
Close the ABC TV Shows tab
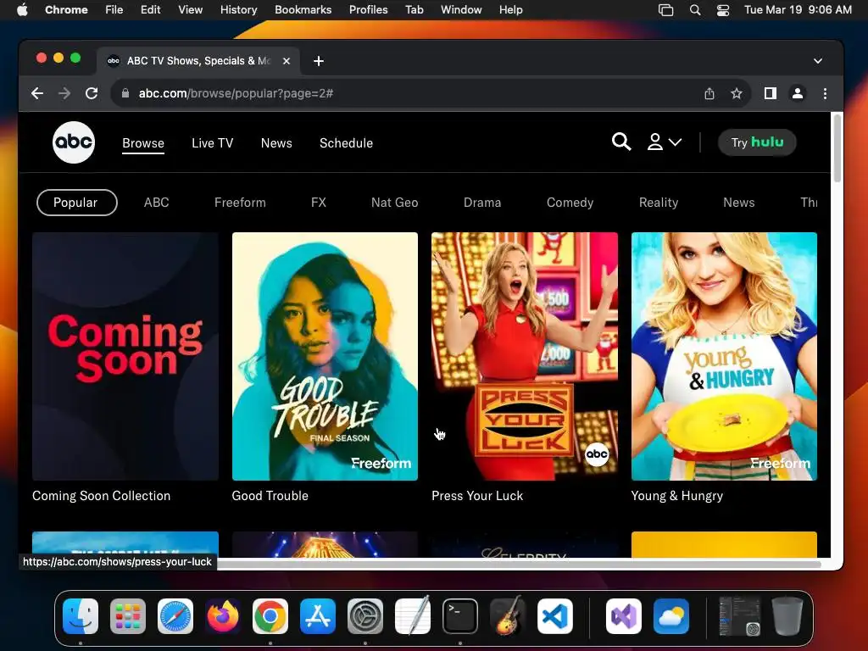287,61
